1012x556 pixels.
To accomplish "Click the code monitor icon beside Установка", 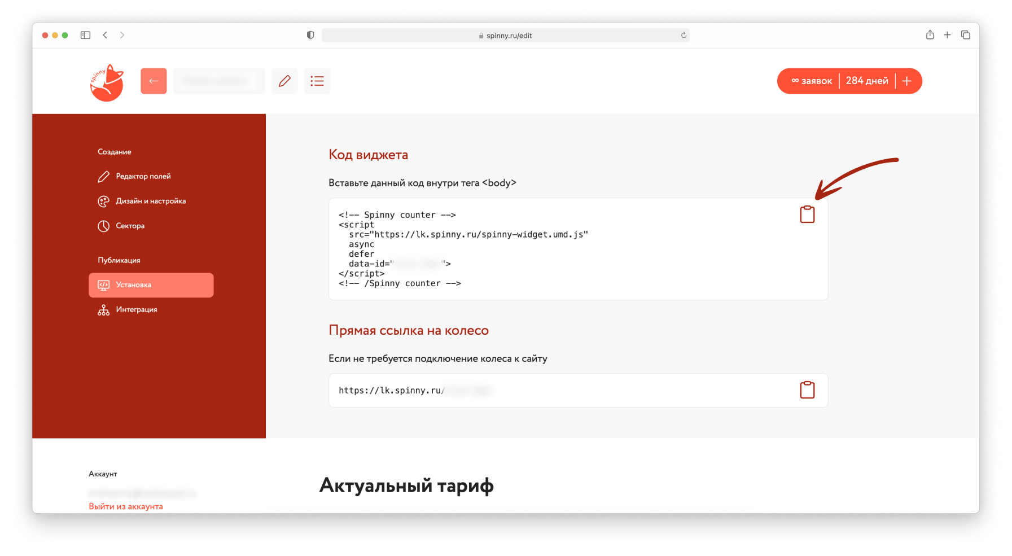I will [104, 285].
